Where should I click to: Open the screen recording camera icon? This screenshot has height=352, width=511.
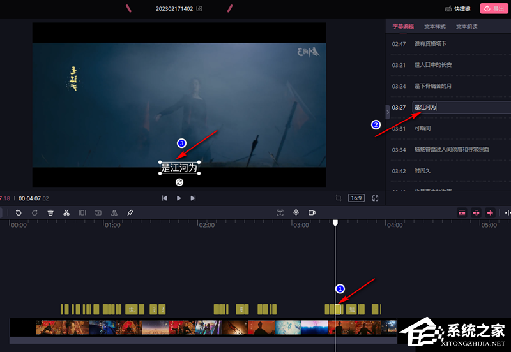coord(312,213)
